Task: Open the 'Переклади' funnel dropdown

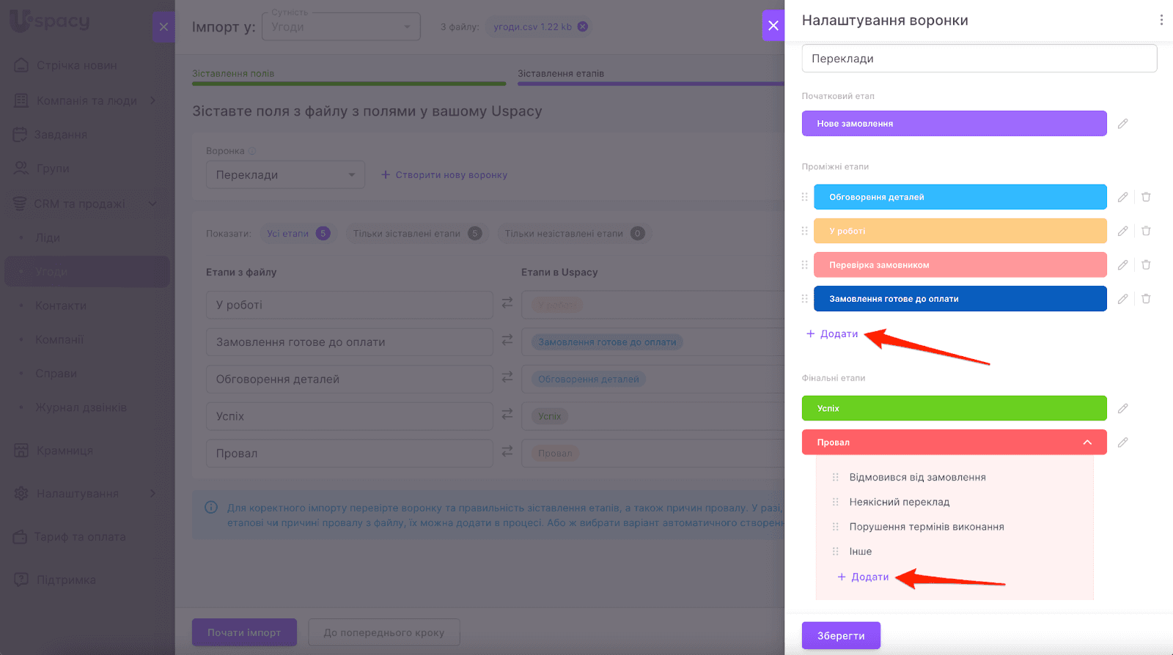Action: coord(285,175)
